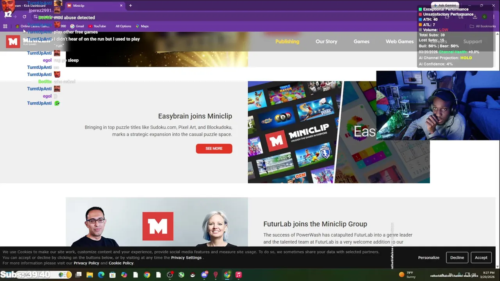Open the Privacy Settings link

[x=186, y=258]
